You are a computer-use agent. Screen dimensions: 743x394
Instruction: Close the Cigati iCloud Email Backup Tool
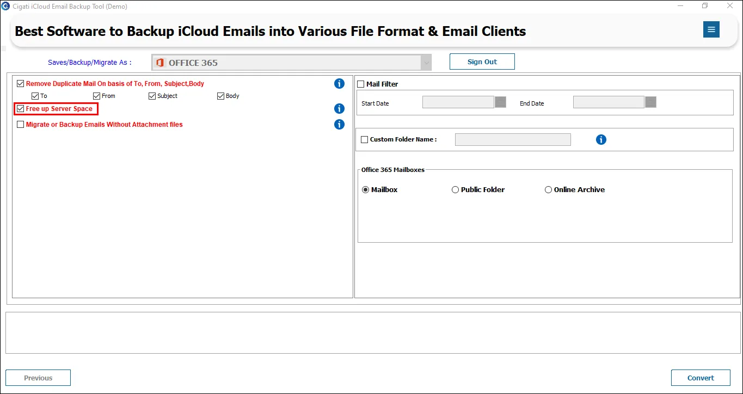point(730,6)
